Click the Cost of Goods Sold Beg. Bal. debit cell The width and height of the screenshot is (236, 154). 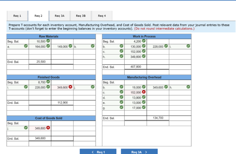coord(40,123)
